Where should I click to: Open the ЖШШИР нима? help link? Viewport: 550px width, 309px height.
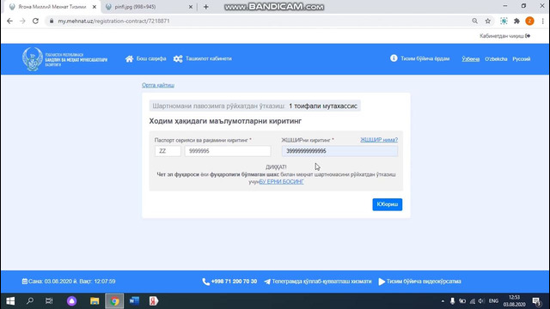pyautogui.click(x=379, y=140)
